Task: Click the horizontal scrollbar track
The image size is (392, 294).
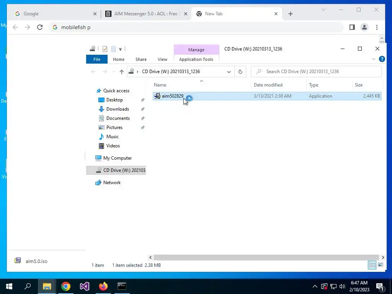Action: pos(266,257)
